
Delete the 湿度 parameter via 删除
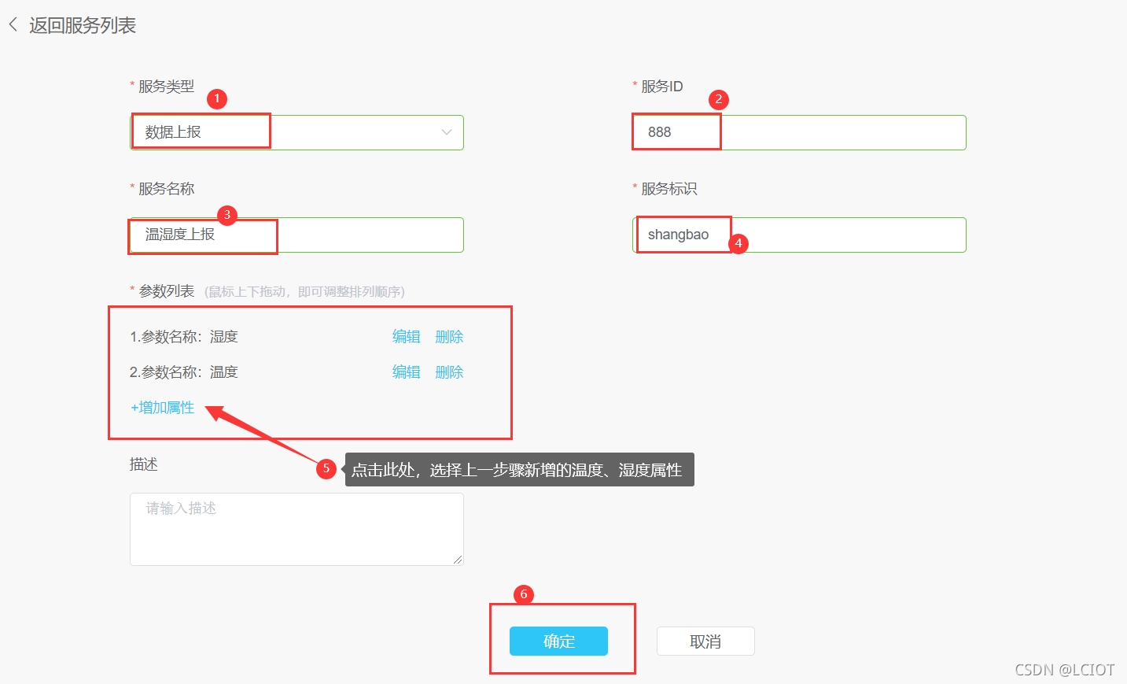pyautogui.click(x=449, y=337)
